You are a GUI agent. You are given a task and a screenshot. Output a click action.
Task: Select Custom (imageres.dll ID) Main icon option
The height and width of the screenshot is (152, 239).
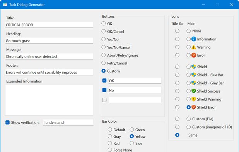pyautogui.click(x=189, y=127)
